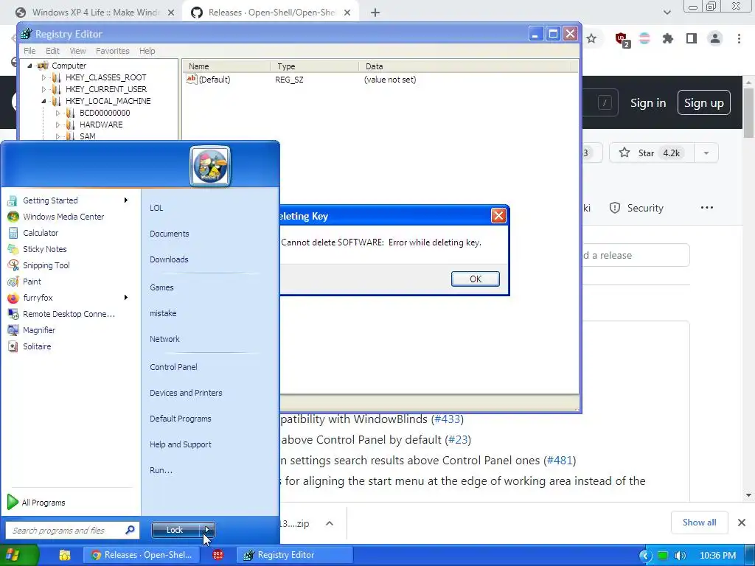
Task: Open the Edit menu in Registry Editor
Action: point(52,51)
